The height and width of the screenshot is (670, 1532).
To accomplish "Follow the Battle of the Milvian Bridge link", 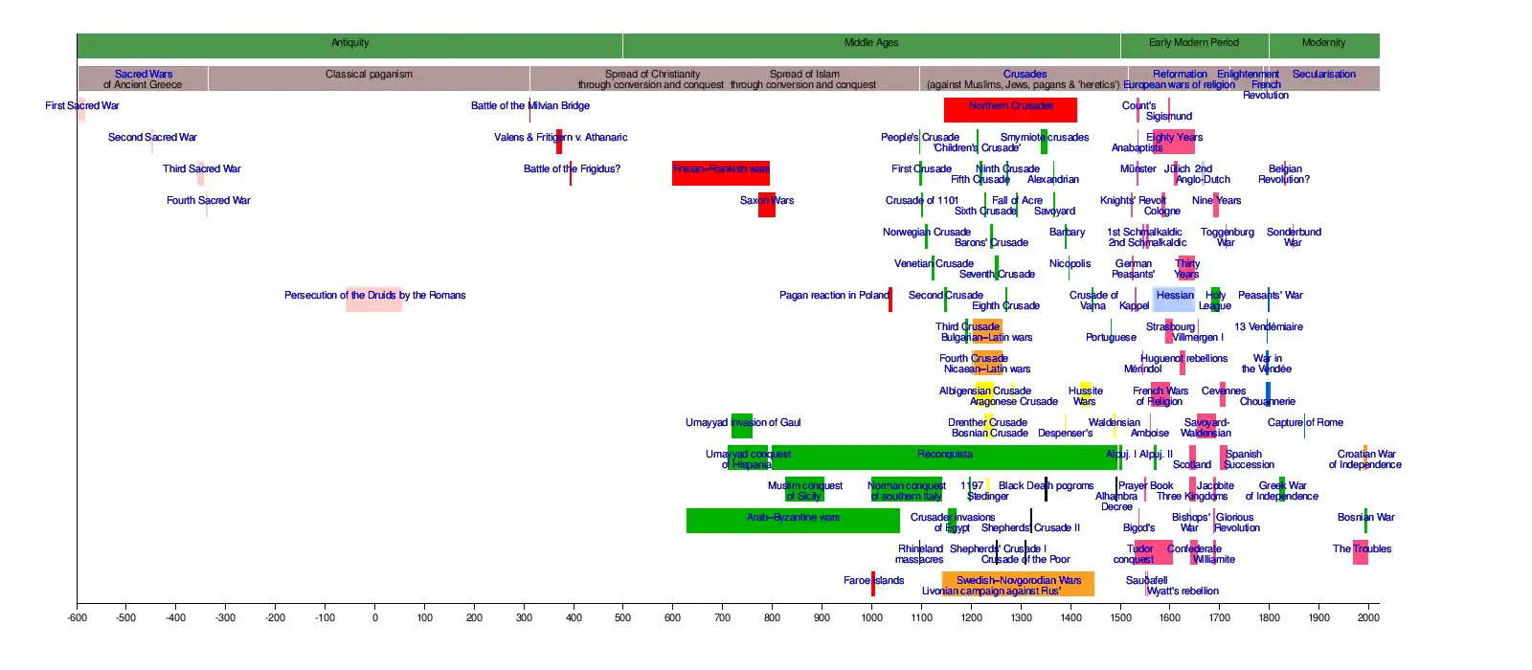I will [x=529, y=105].
